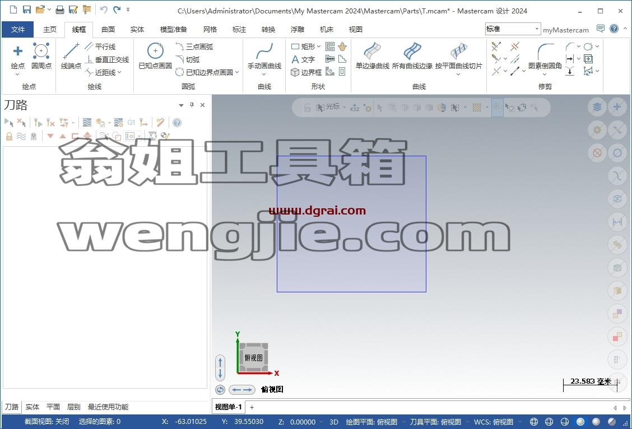This screenshot has height=429, width=632.
Task: Click the vertical up-down pan arrows control
Action: [x=220, y=368]
